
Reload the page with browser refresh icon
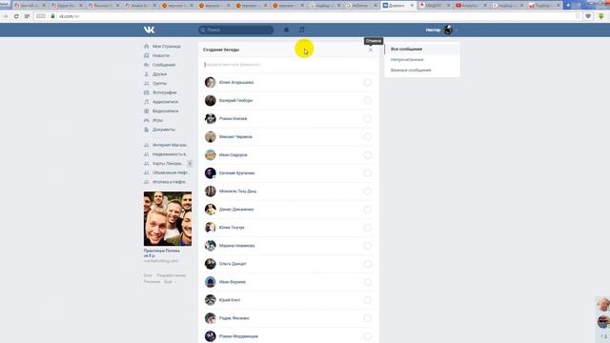pyautogui.click(x=16, y=16)
